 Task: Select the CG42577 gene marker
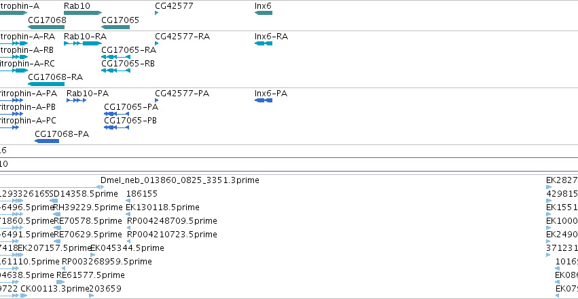coord(157,13)
